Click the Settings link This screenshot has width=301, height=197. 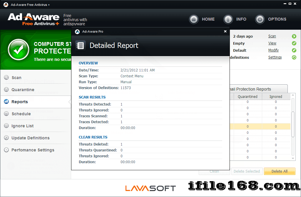click(x=275, y=57)
